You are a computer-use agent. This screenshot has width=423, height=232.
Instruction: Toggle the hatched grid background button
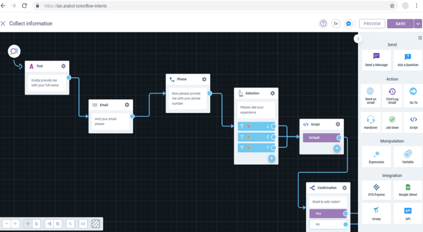click(96, 224)
